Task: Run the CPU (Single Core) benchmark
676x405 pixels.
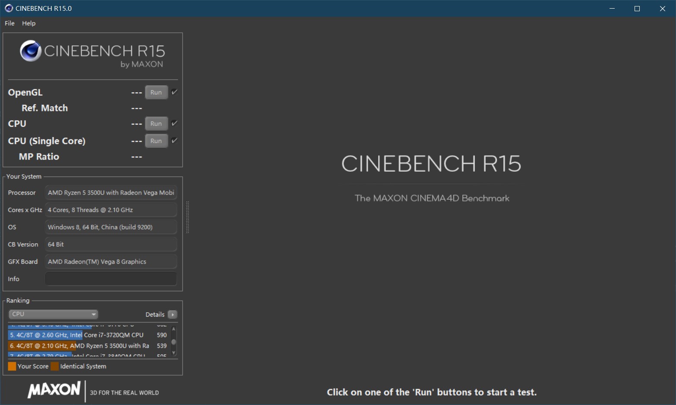Action: coord(156,141)
